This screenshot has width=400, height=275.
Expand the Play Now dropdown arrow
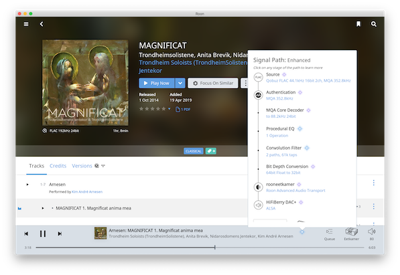point(180,83)
